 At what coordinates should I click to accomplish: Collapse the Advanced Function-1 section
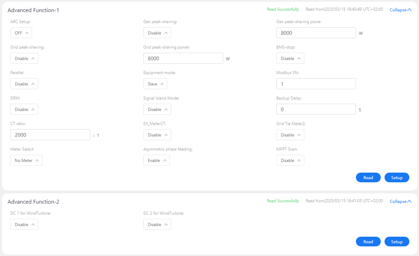(x=400, y=10)
